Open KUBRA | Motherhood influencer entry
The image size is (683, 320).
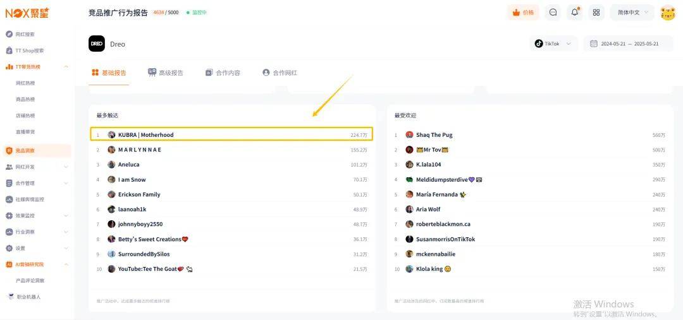tap(145, 134)
